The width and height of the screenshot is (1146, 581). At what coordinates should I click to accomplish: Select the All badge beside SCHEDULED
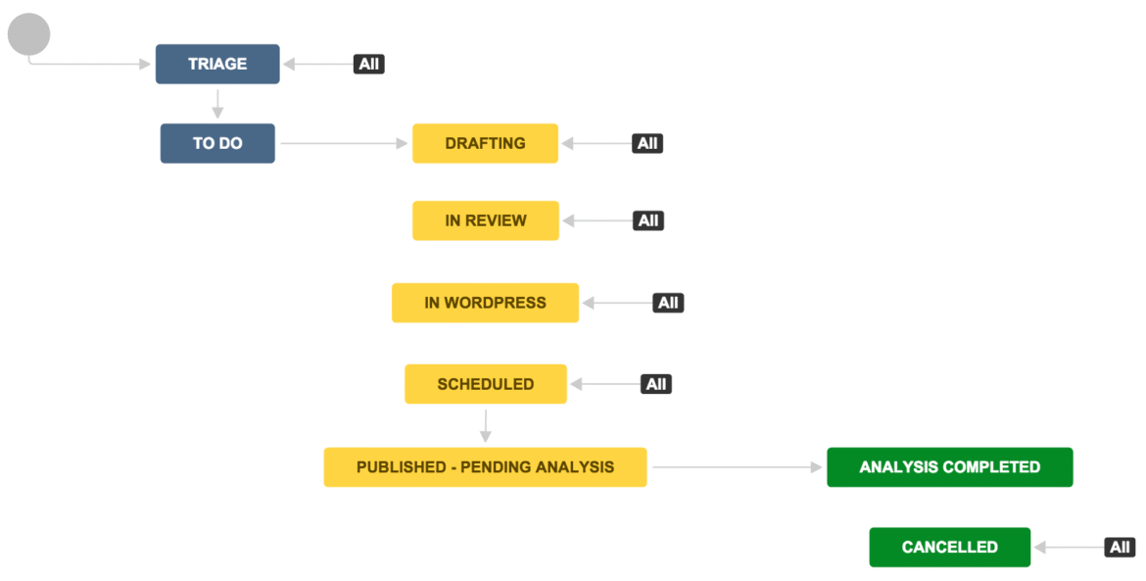click(x=656, y=384)
